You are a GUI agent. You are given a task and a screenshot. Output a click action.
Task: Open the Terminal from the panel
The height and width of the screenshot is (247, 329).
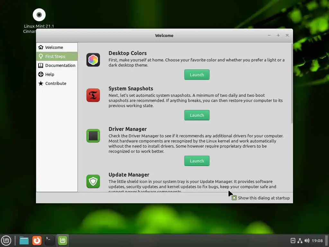pos(50,241)
